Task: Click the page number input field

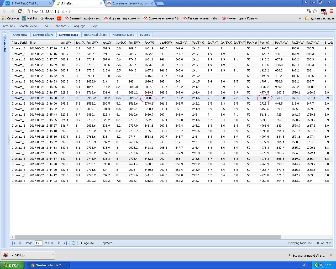Action: 38,243
